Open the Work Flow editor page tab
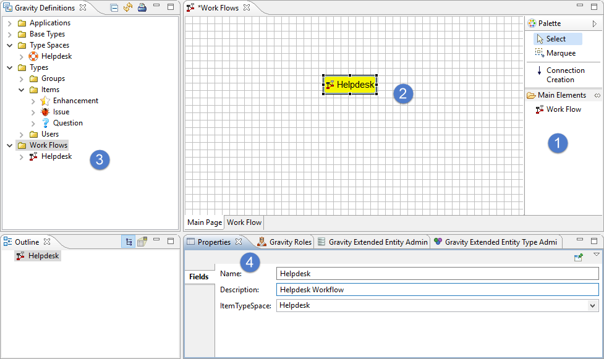The image size is (604, 359). 244,222
